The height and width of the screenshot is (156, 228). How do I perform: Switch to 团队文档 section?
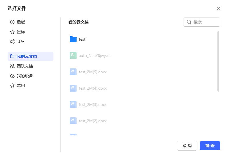[x=25, y=66]
